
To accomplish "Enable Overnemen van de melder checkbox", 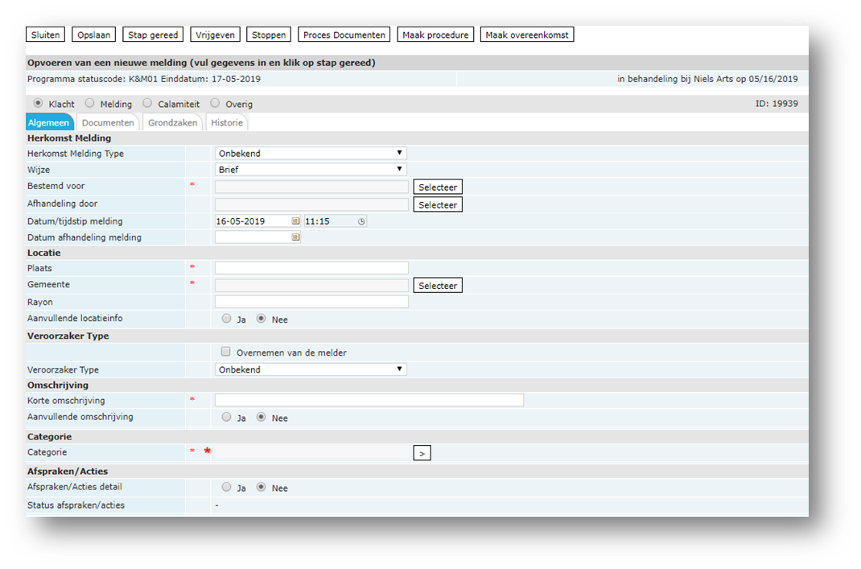I will 226,352.
